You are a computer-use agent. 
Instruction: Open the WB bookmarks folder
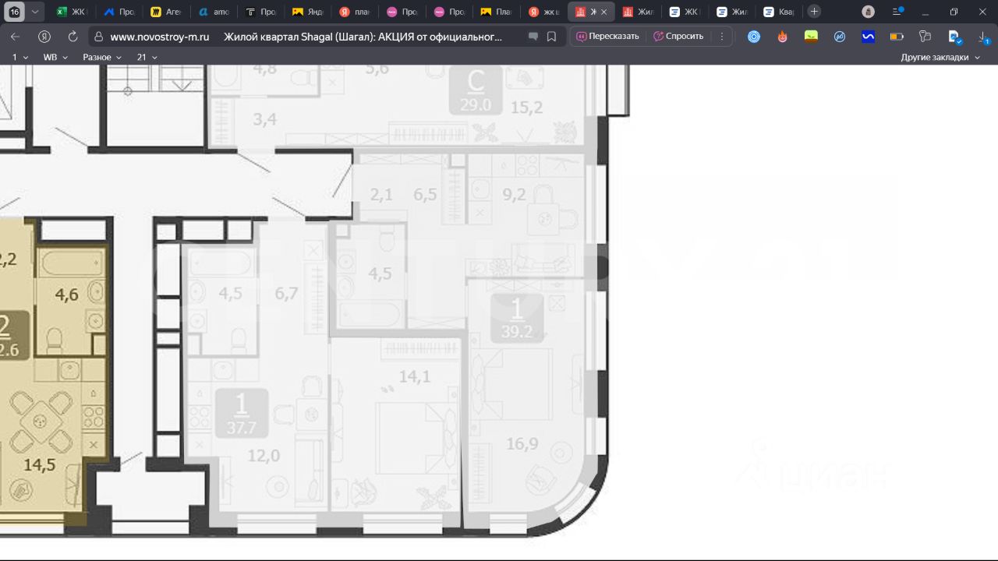[55, 57]
